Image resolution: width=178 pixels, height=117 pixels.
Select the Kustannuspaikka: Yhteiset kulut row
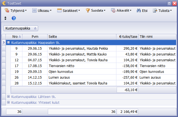[91, 102]
